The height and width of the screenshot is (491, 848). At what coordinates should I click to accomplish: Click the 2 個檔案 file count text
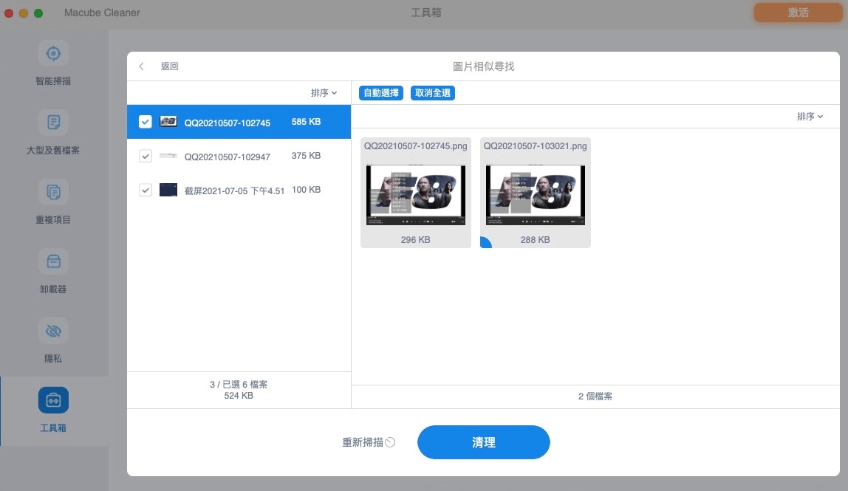[595, 396]
